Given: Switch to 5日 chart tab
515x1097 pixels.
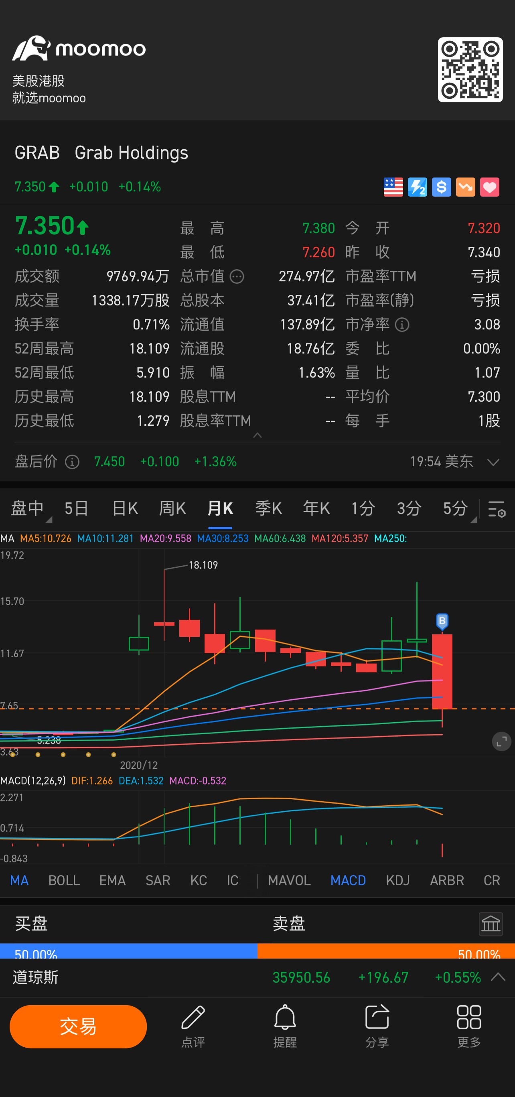Looking at the screenshot, I should pos(76,508).
